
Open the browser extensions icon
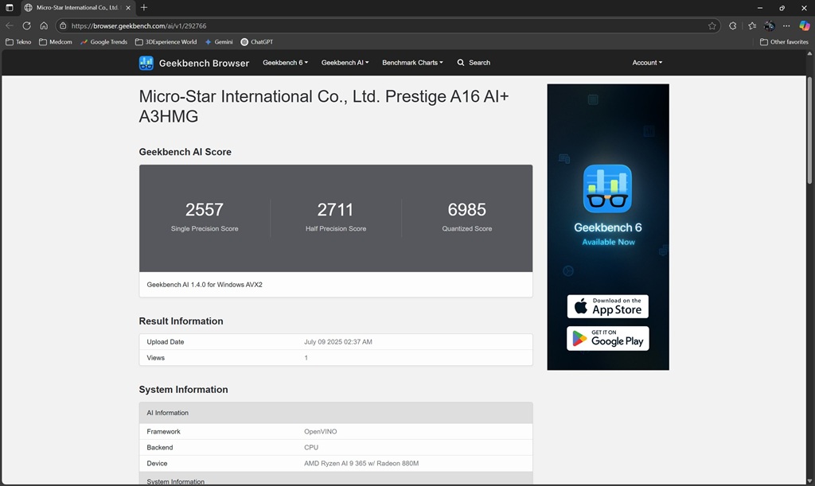(x=733, y=25)
